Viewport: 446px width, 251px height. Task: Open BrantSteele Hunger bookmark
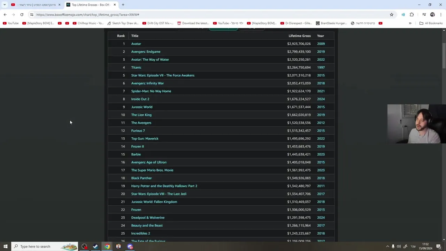pyautogui.click(x=331, y=23)
